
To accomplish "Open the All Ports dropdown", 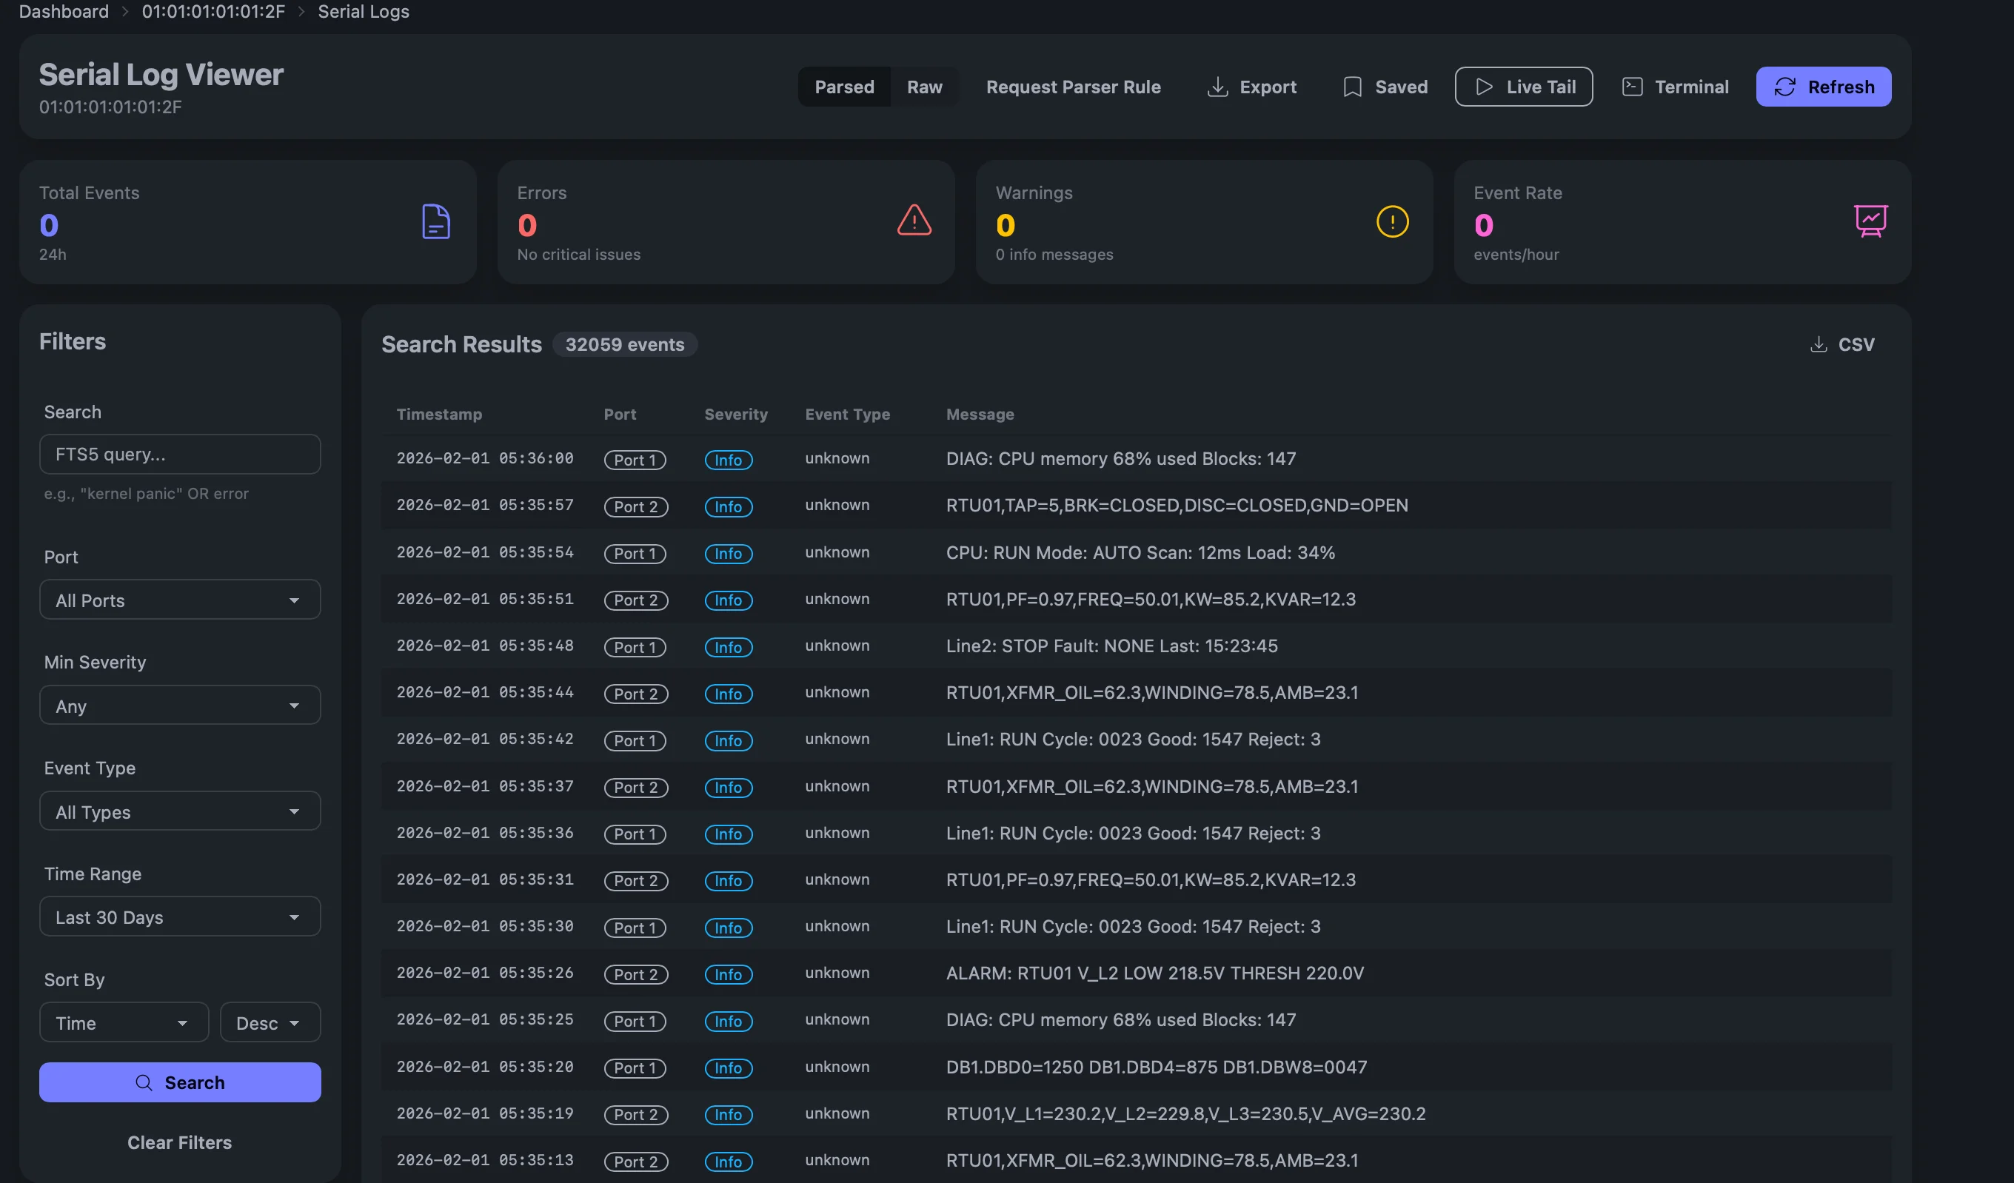I will pyautogui.click(x=179, y=600).
